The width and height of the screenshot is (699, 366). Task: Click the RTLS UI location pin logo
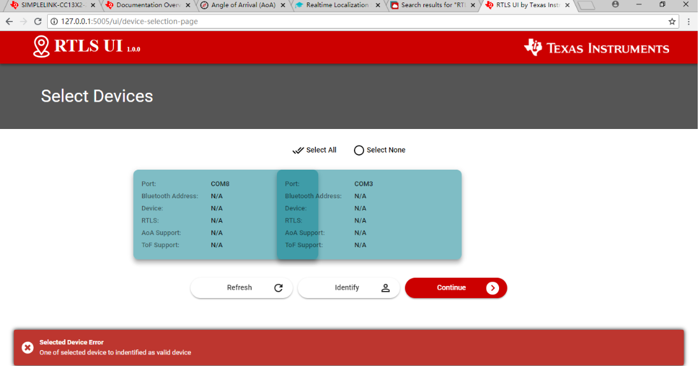pyautogui.click(x=41, y=46)
